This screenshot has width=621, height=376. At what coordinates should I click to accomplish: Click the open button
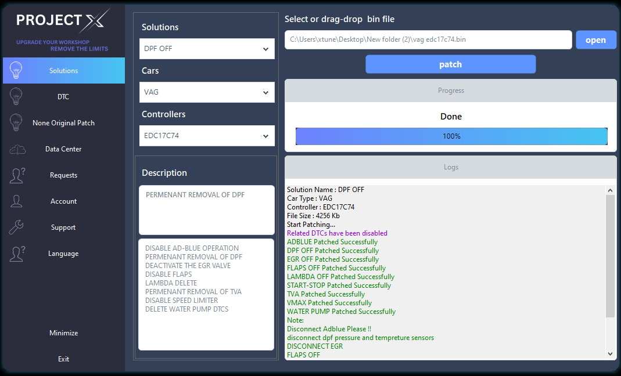(596, 39)
